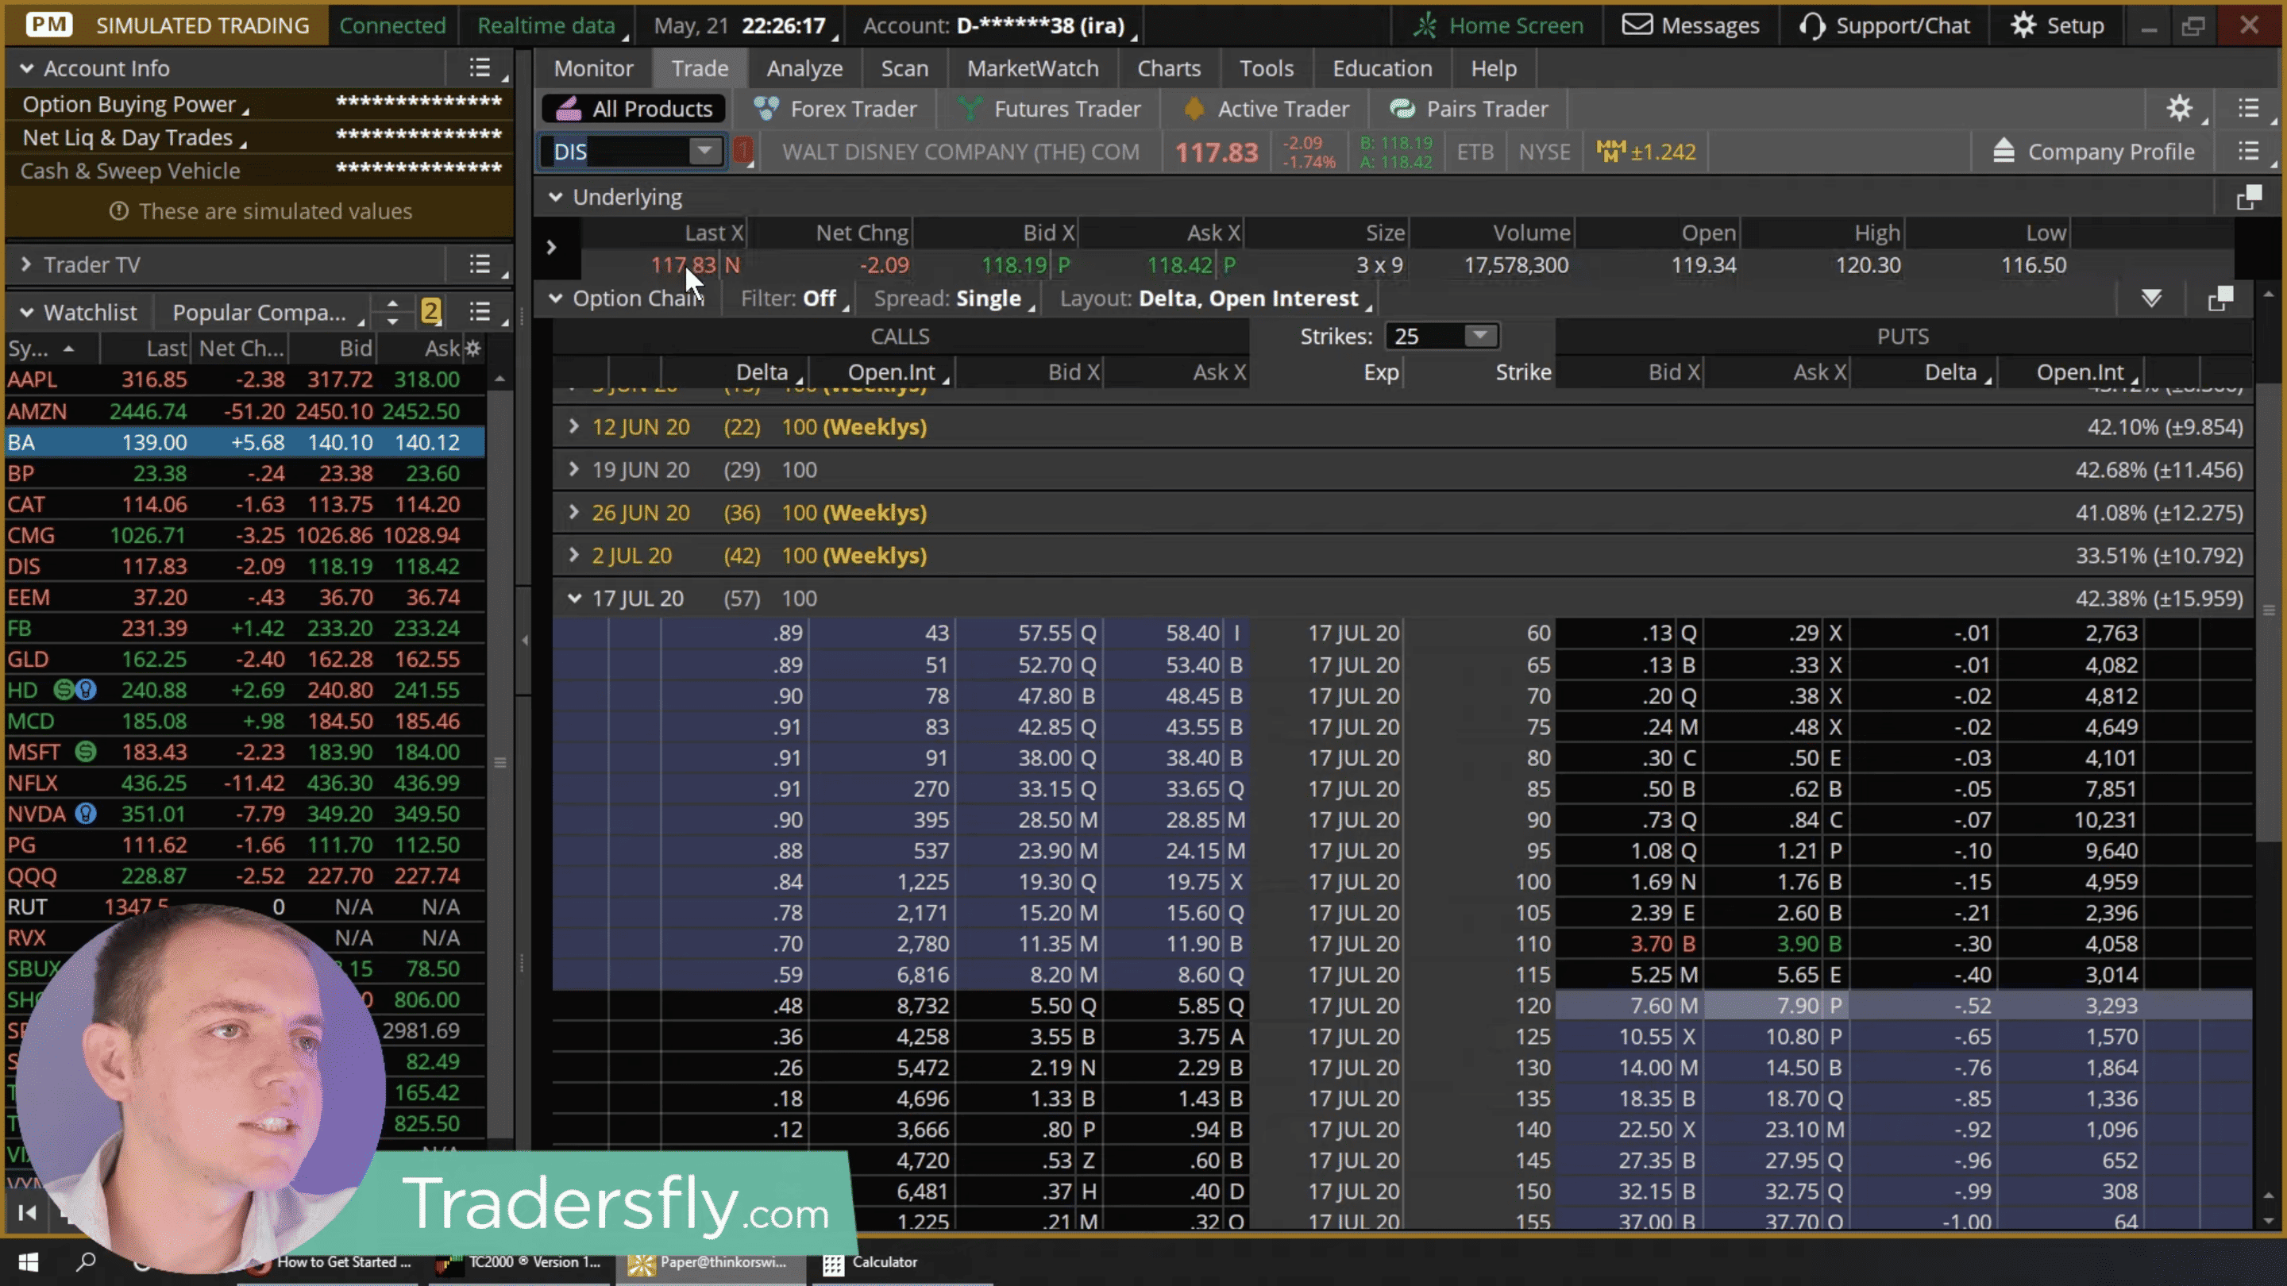Go to Home Screen
2287x1286 pixels.
tap(1498, 25)
